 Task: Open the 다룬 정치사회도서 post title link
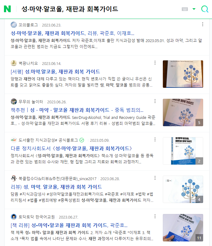[71, 148]
